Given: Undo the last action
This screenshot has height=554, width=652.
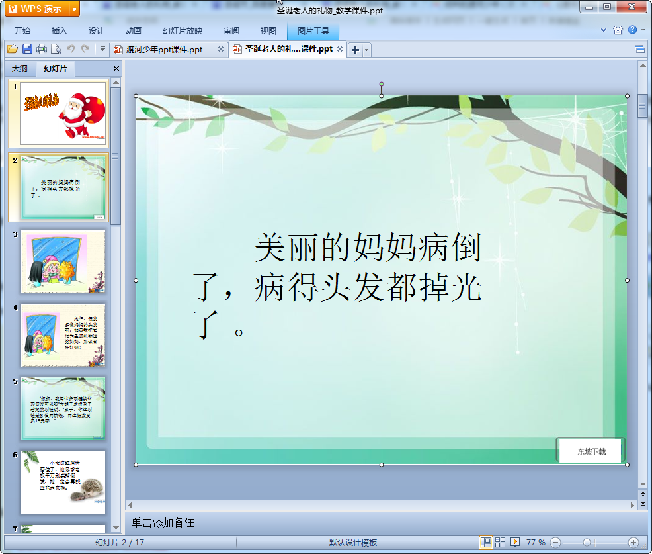Looking at the screenshot, I should click(71, 49).
